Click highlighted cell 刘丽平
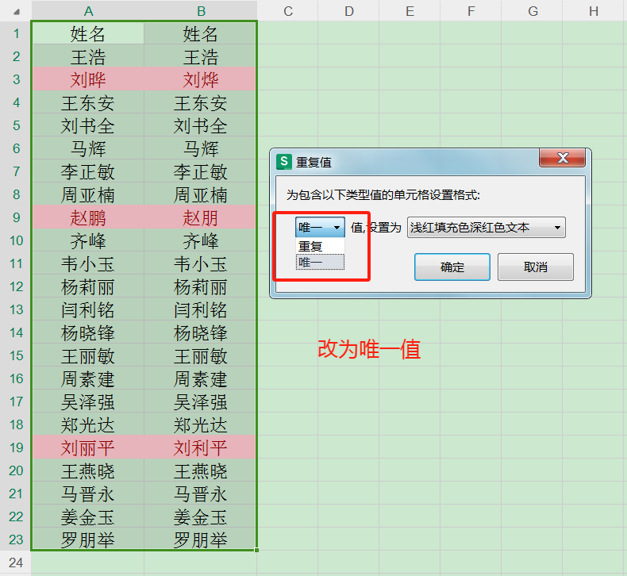This screenshot has height=576, width=627. pos(88,447)
